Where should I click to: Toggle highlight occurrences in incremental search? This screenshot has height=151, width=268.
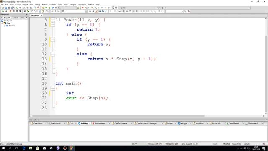(x=96, y=11)
